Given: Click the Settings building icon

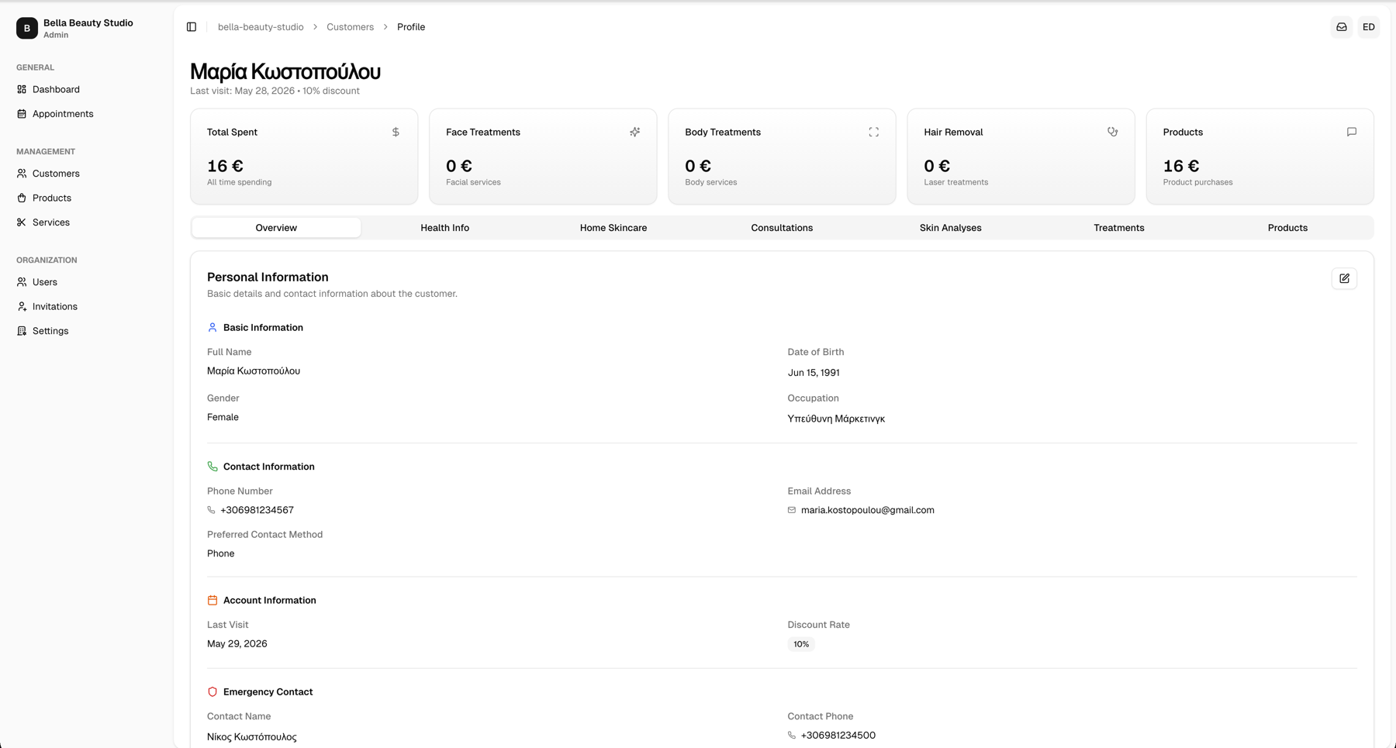Looking at the screenshot, I should [x=22, y=331].
